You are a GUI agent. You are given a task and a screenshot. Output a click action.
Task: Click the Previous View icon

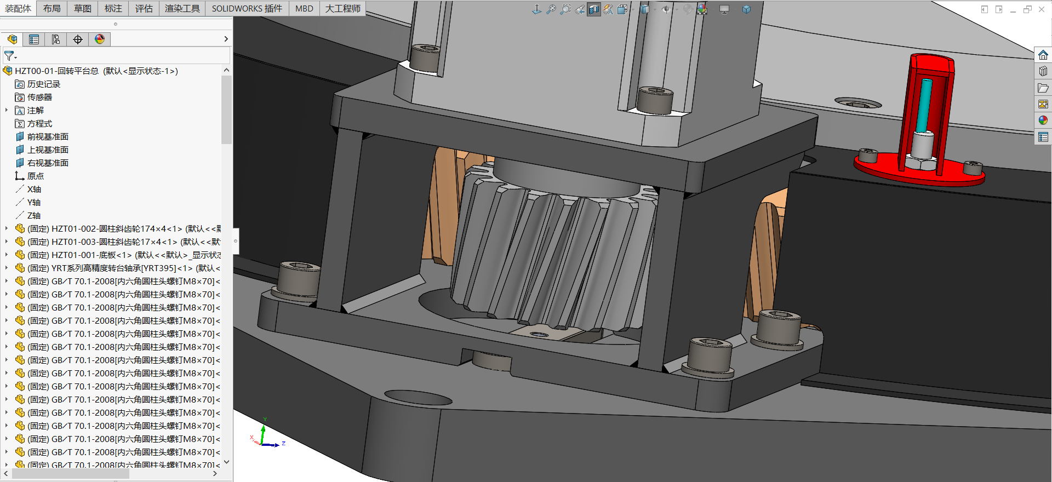[580, 9]
